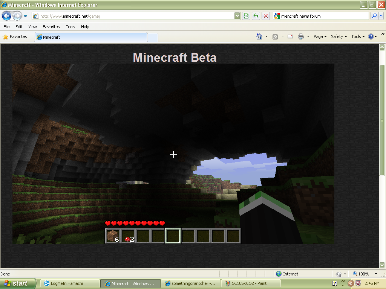Screen dimensions: 386x289
Task: Open the Safety command bar menu
Action: point(339,37)
